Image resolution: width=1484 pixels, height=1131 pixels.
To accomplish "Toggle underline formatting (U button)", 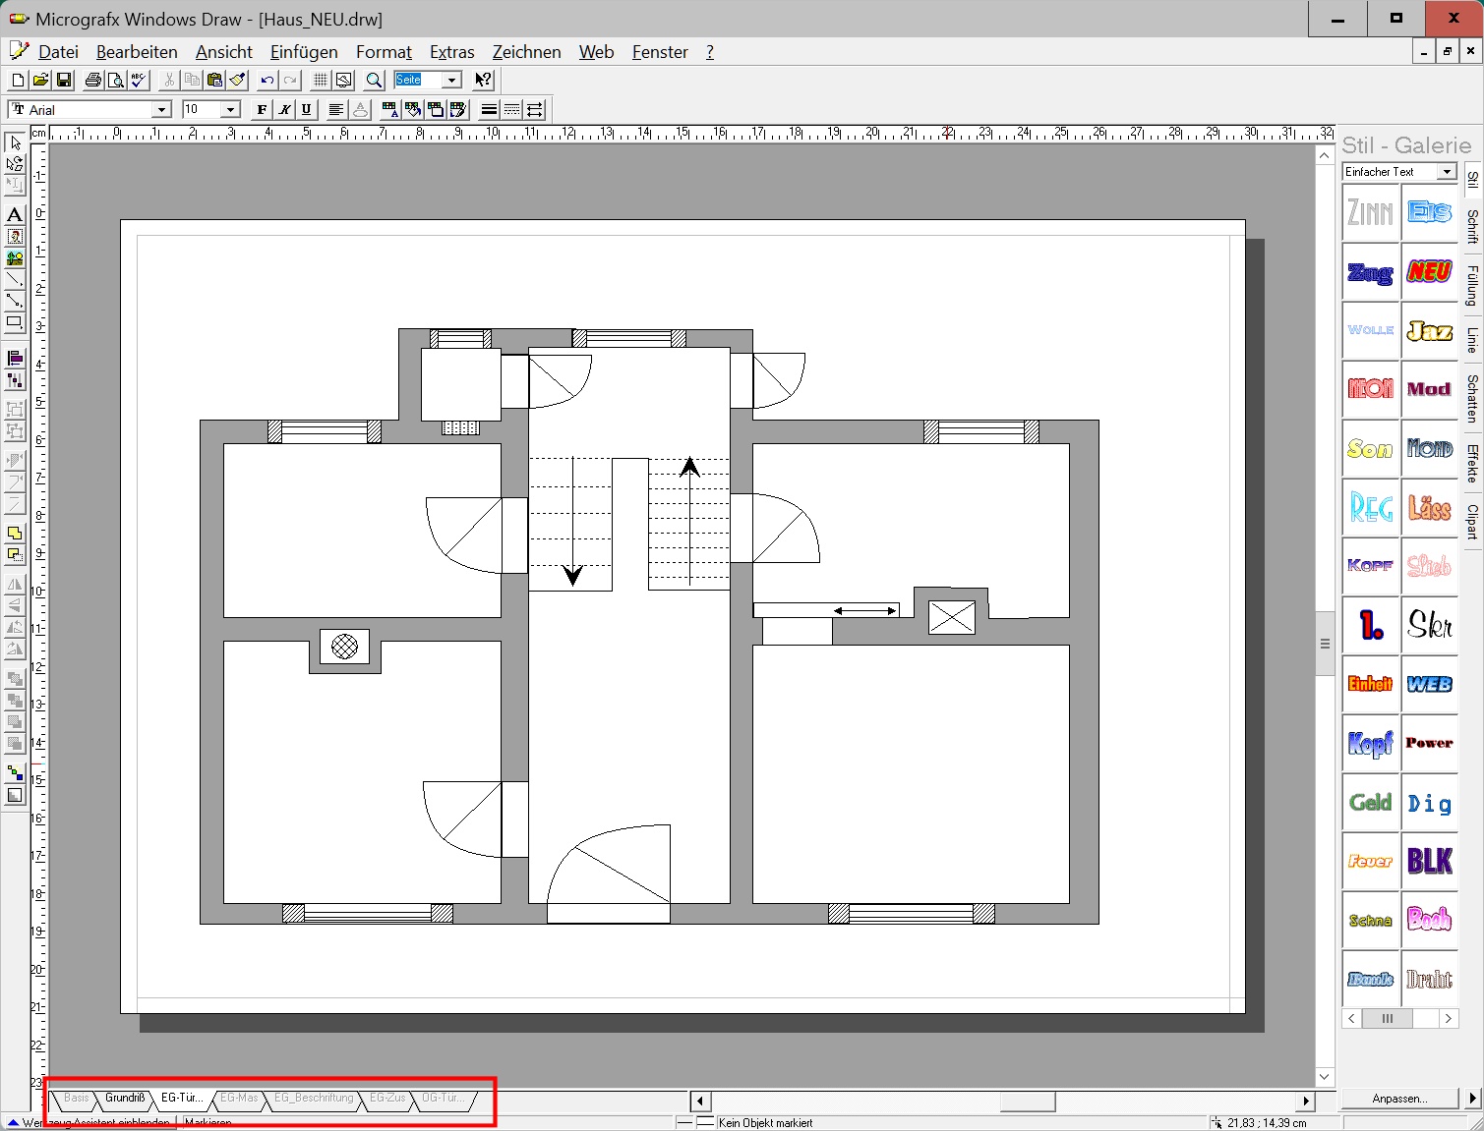I will click(307, 109).
